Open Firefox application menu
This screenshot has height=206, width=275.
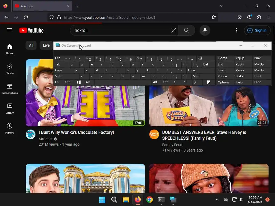(269, 17)
